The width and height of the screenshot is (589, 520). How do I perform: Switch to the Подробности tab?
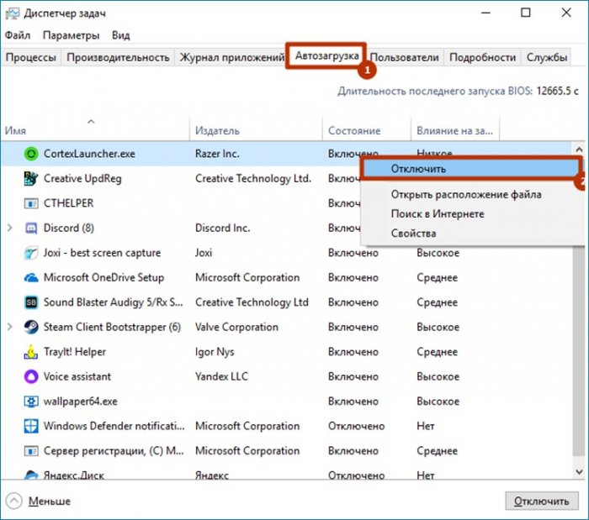pyautogui.click(x=482, y=57)
